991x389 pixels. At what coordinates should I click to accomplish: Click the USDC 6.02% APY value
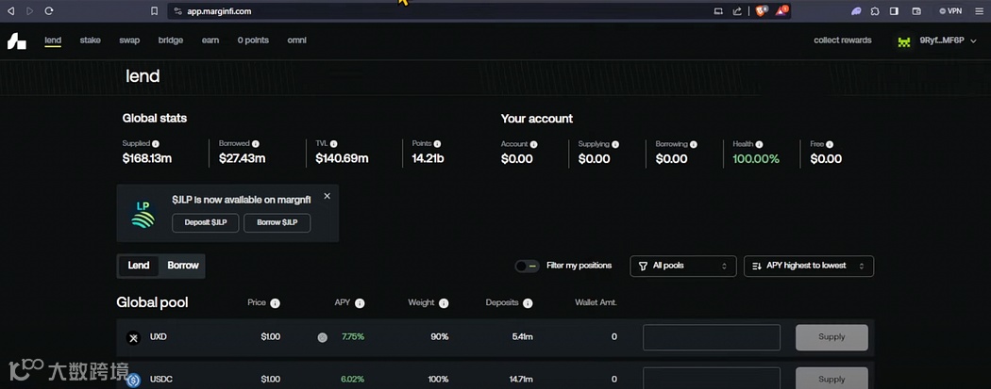pyautogui.click(x=353, y=380)
